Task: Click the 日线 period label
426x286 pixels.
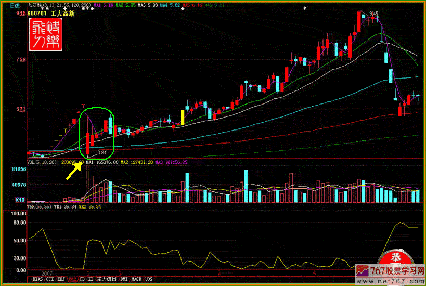Action: click(15, 5)
